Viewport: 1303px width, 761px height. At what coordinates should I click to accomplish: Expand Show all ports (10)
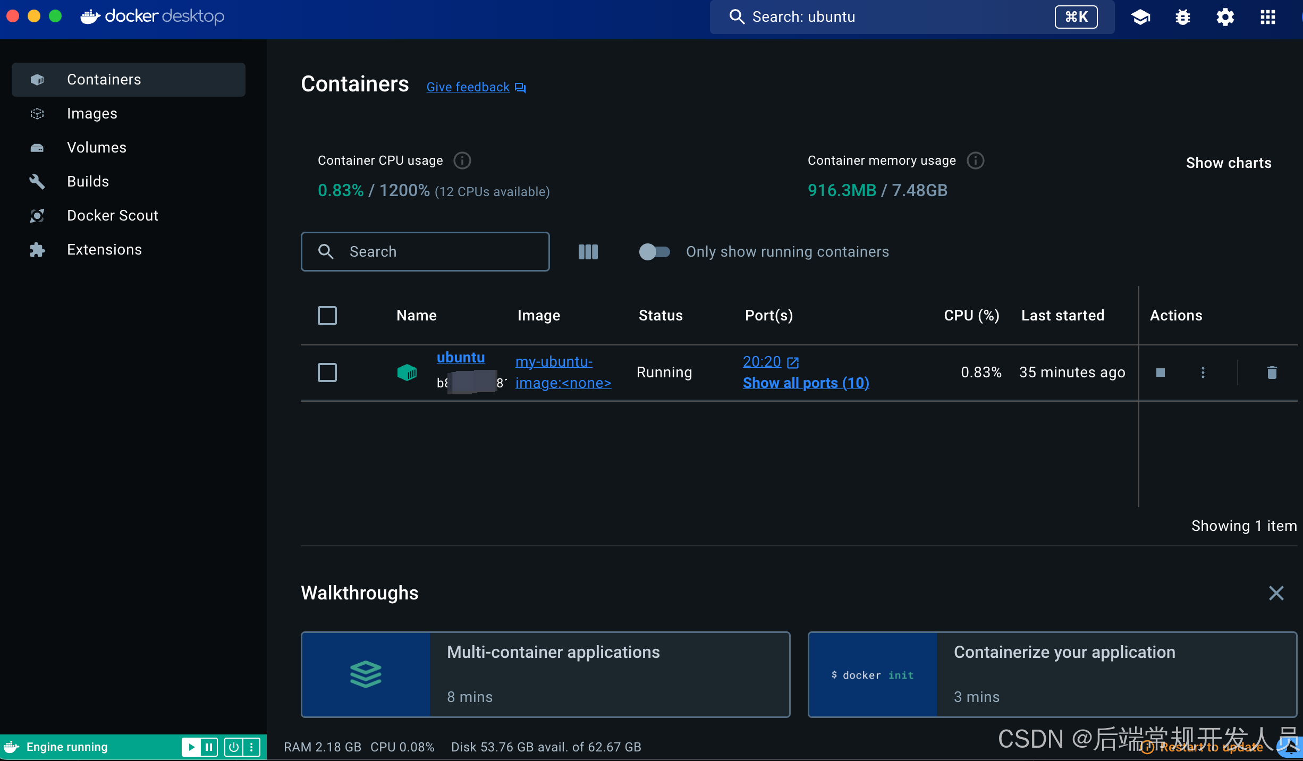pos(806,383)
